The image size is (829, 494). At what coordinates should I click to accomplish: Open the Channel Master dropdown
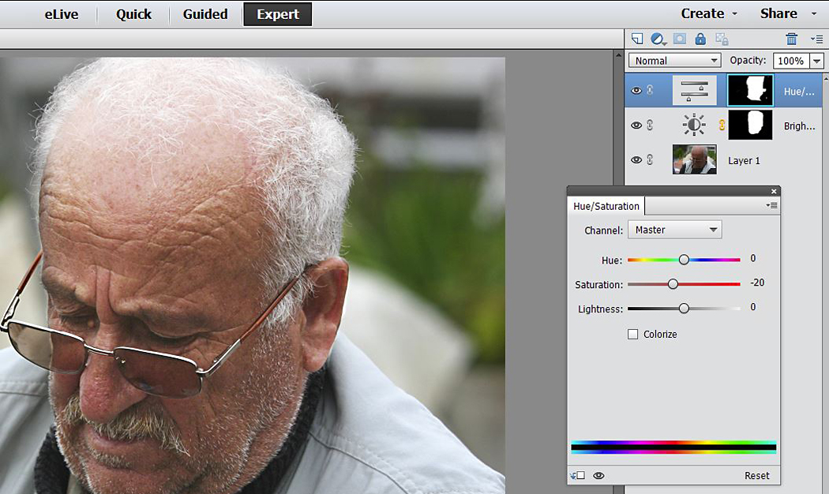click(674, 230)
